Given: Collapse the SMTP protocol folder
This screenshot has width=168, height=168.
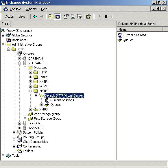Looking at the screenshot, I should [x=30, y=91].
